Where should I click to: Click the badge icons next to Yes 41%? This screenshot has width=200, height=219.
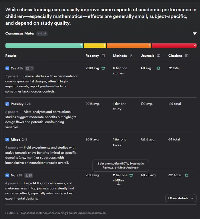click(29, 68)
